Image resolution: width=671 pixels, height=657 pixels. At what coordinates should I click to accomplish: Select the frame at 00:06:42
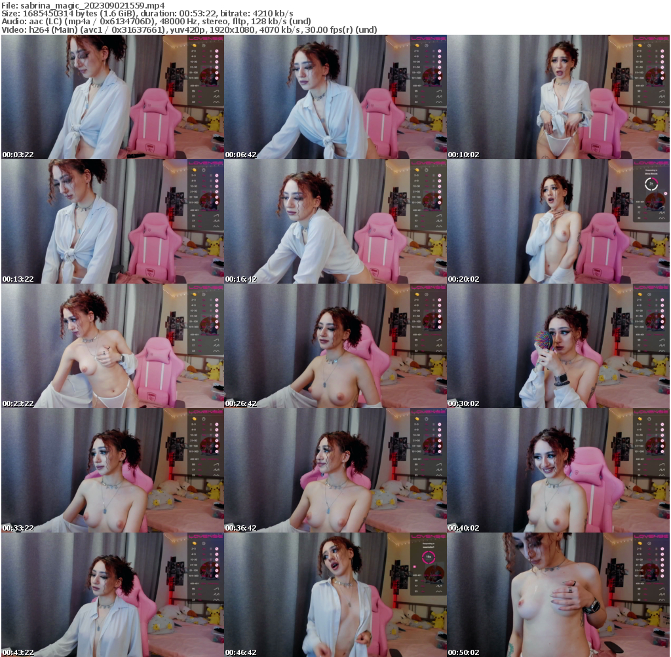[335, 97]
